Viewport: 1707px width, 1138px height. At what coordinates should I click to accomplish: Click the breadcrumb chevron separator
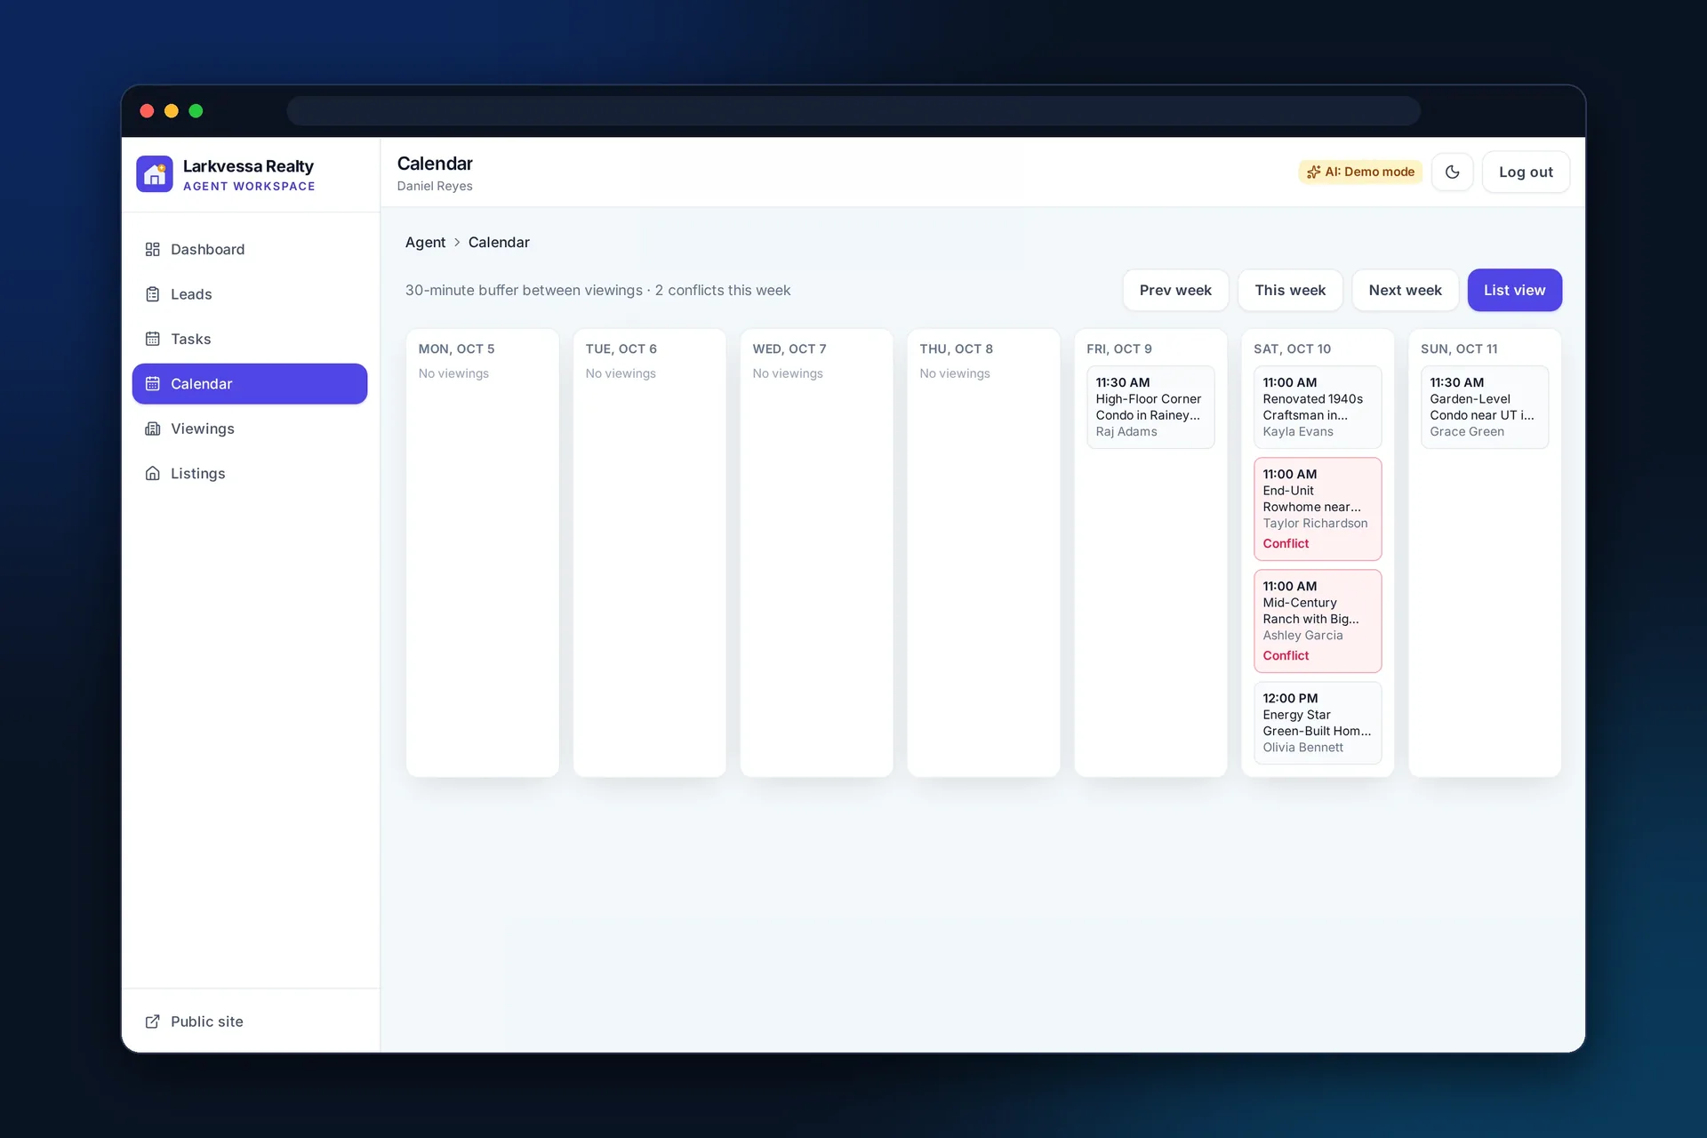point(457,243)
